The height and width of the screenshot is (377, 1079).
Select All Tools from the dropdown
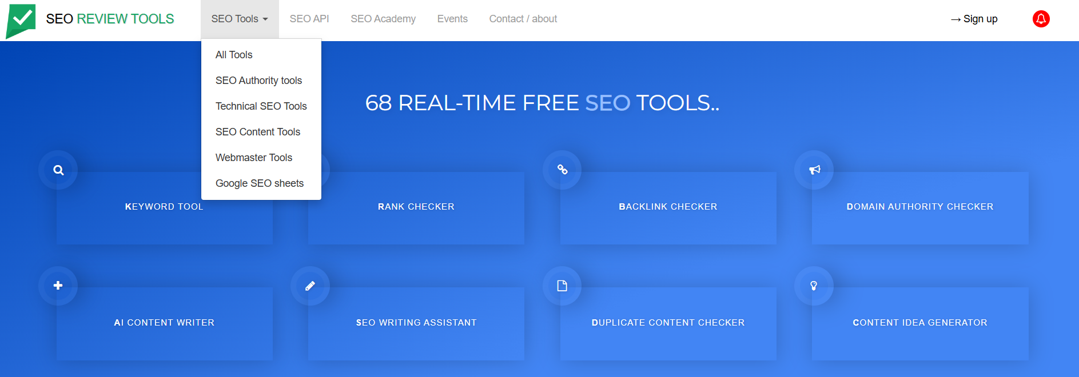[234, 55]
